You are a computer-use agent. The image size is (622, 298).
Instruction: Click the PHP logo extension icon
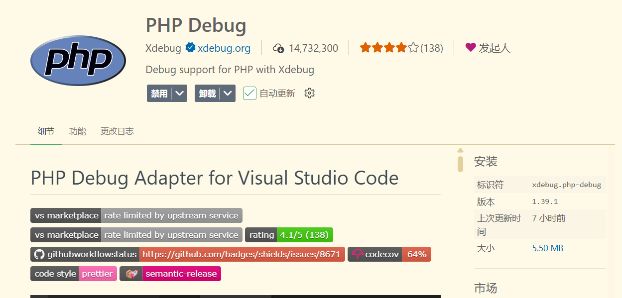click(x=78, y=61)
